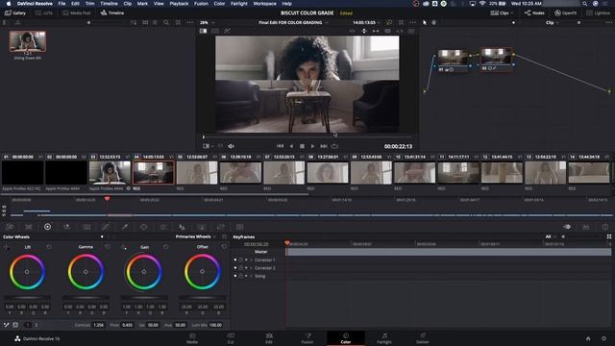Select the gallery still thumbnail

pyautogui.click(x=28, y=41)
